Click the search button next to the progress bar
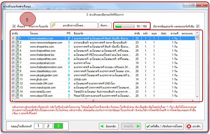 point(105,25)
